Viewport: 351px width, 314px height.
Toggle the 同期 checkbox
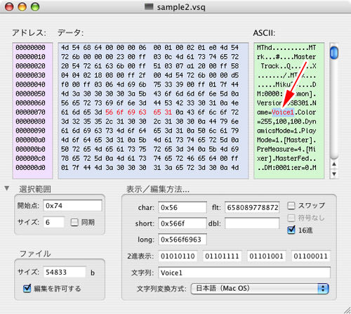click(x=74, y=222)
